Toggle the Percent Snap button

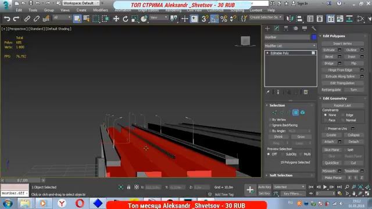[224, 19]
